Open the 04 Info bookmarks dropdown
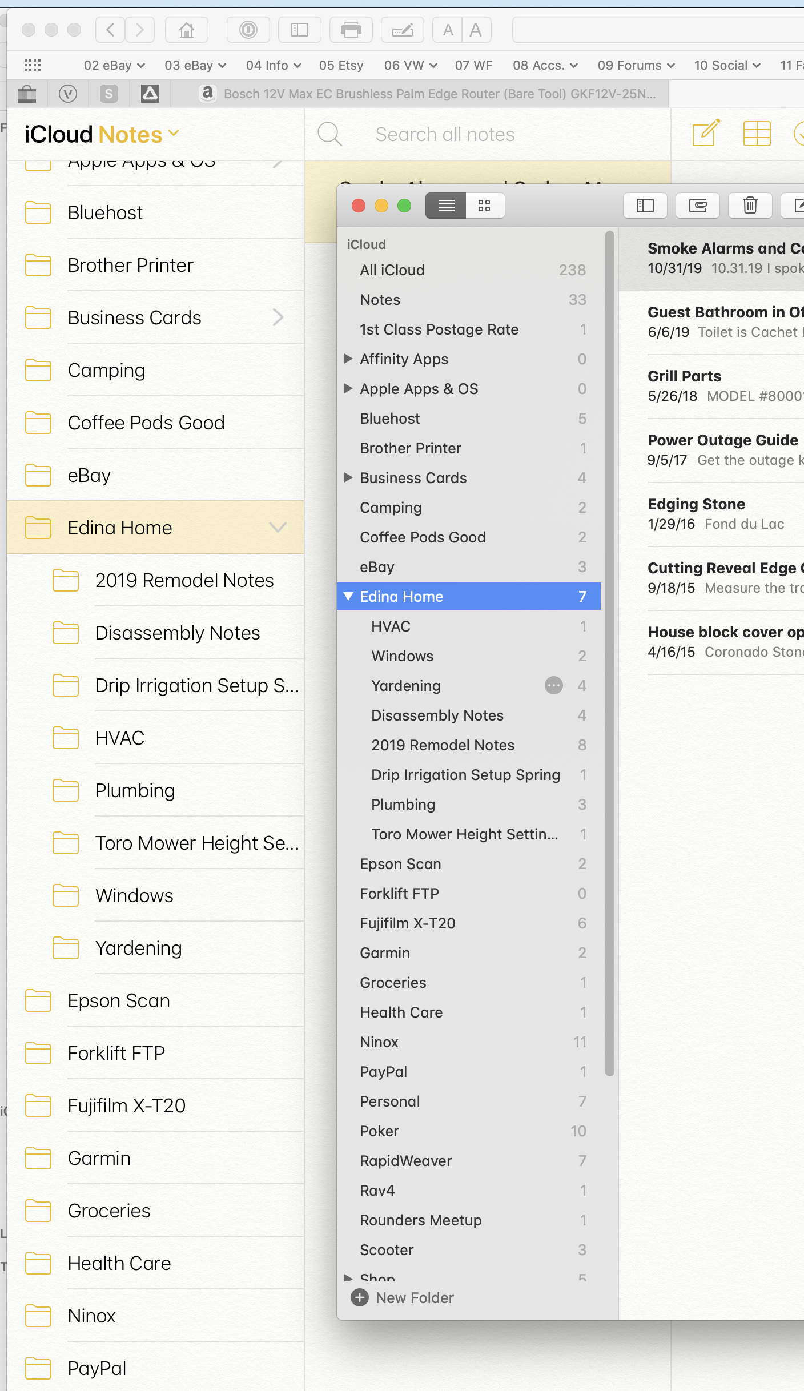 coord(274,65)
